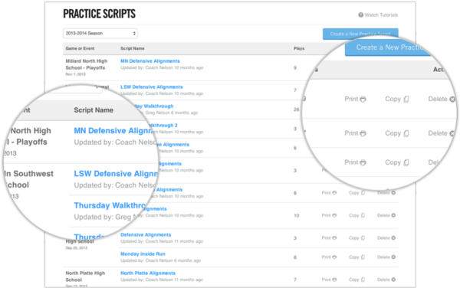Print the North Platte Alignments script
460x288 pixels.
tap(329, 280)
